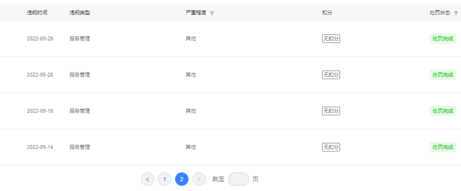Click 无扣分 tag in the 2022-05-14 row
Viewport: 461px width, 191px height.
(331, 147)
